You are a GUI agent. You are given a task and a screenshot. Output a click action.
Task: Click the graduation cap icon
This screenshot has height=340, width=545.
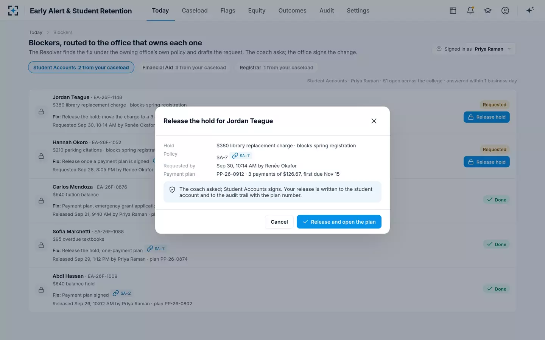(488, 11)
